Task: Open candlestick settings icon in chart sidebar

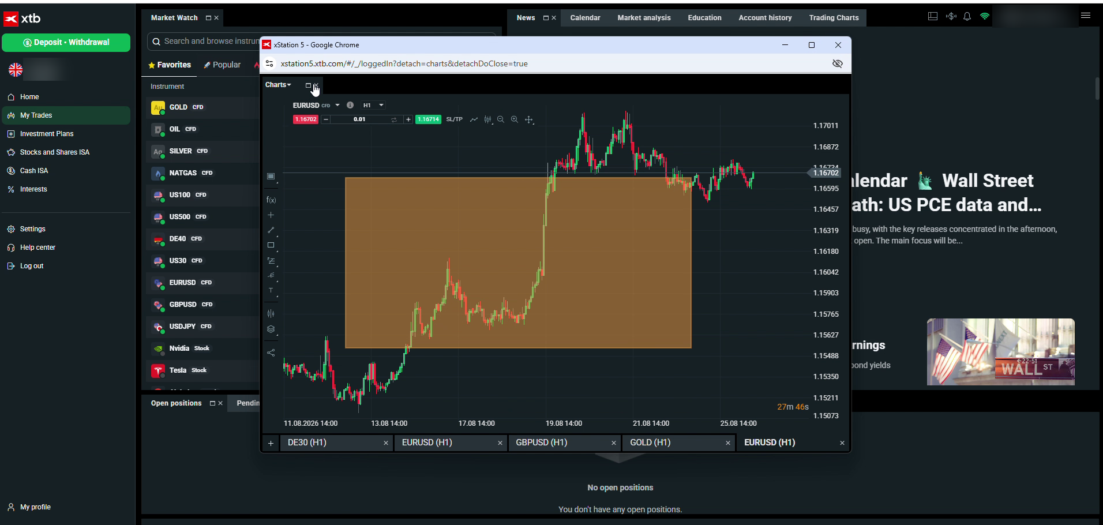Action: pyautogui.click(x=271, y=314)
